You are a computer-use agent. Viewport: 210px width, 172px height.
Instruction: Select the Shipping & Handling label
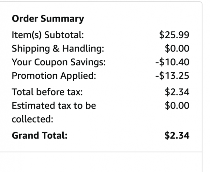58,49
